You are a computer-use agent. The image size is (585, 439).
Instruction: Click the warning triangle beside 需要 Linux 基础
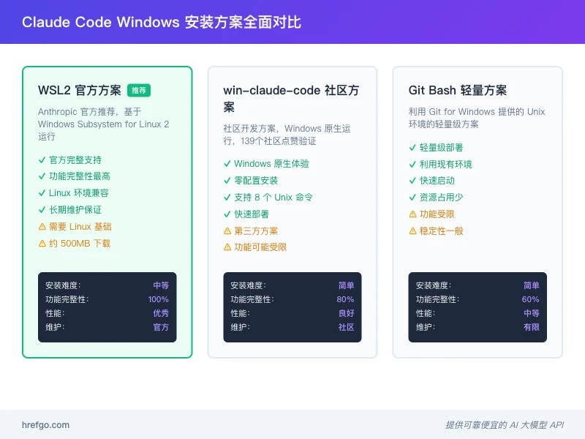42,227
